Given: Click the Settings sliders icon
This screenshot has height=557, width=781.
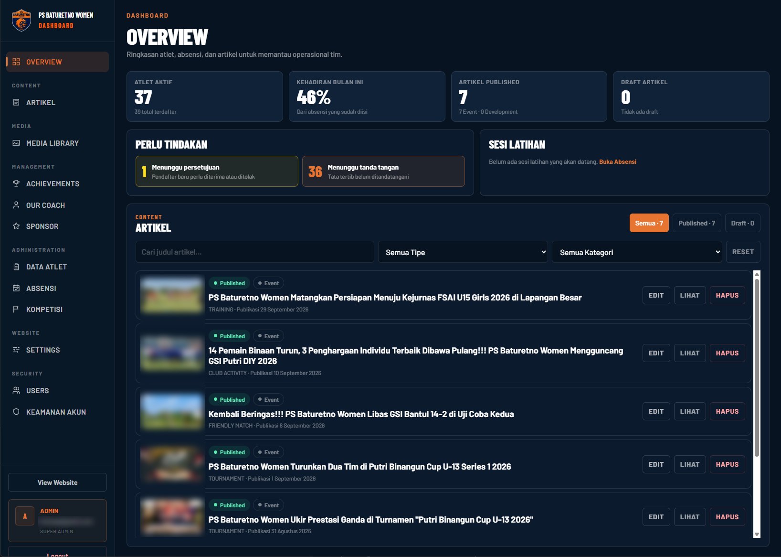Looking at the screenshot, I should pyautogui.click(x=16, y=350).
